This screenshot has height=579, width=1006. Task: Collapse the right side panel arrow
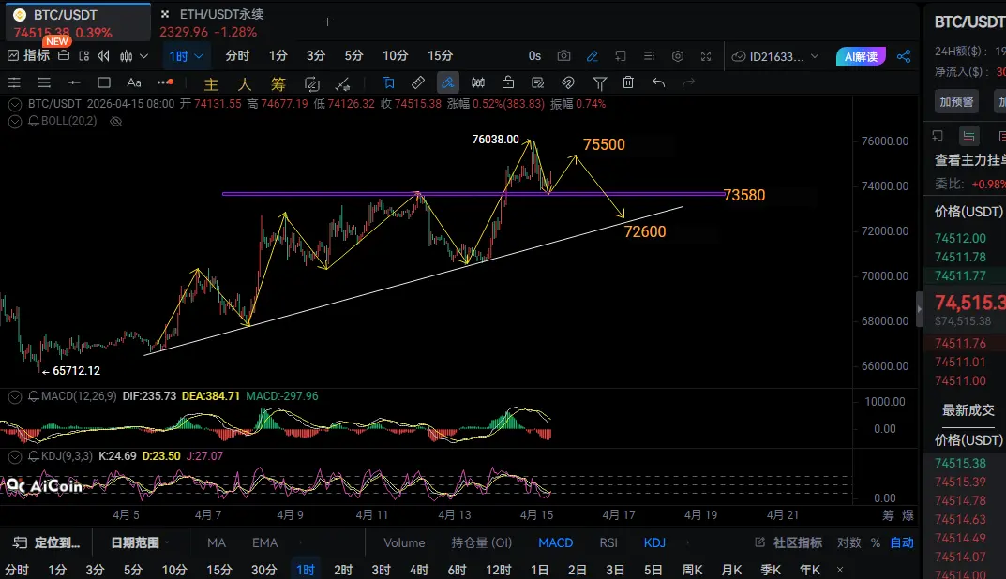[920, 309]
